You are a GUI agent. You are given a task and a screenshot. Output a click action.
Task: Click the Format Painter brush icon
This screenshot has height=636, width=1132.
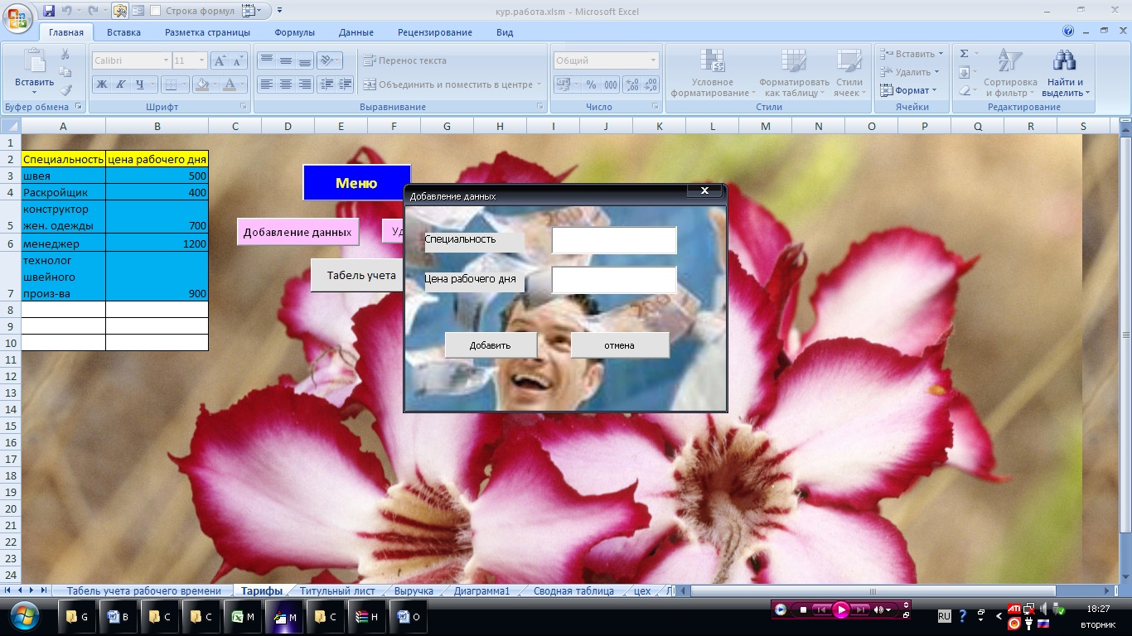pyautogui.click(x=65, y=89)
